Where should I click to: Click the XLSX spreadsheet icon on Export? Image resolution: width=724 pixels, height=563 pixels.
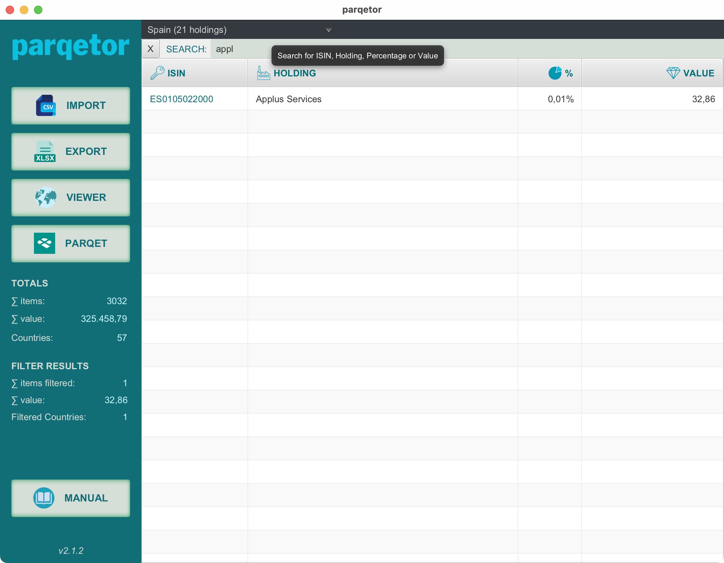45,152
